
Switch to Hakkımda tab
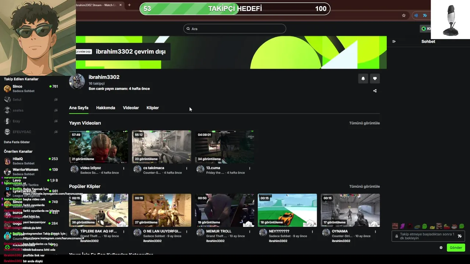(106, 108)
